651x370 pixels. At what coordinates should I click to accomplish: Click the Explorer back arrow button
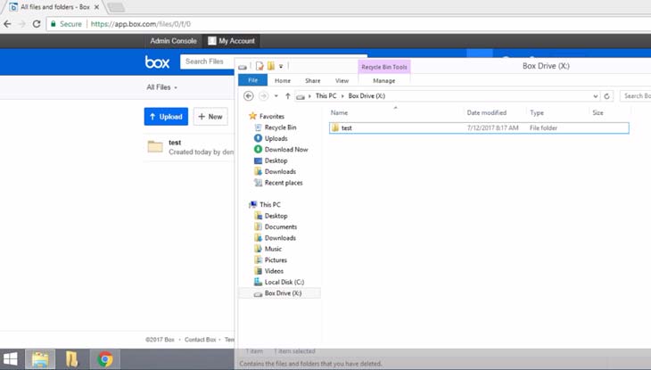click(248, 96)
